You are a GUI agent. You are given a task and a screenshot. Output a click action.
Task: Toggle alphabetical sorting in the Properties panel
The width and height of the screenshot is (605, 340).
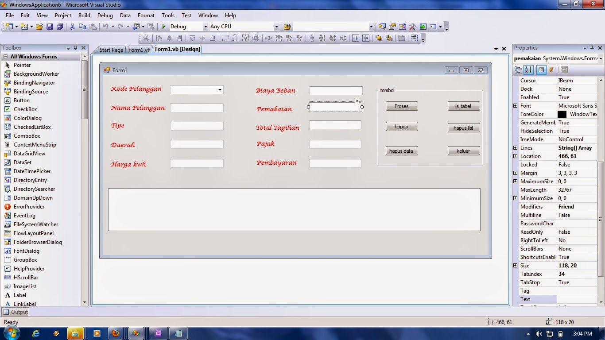point(528,70)
